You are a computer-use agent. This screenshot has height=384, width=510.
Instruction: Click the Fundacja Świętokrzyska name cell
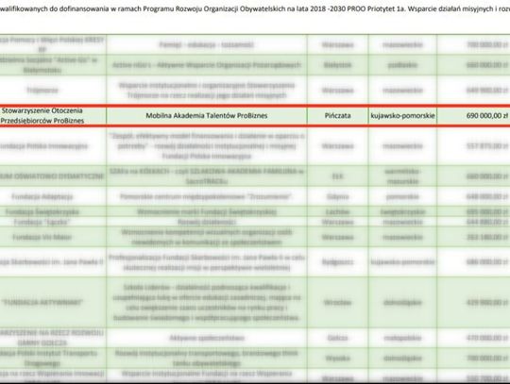tap(42, 212)
